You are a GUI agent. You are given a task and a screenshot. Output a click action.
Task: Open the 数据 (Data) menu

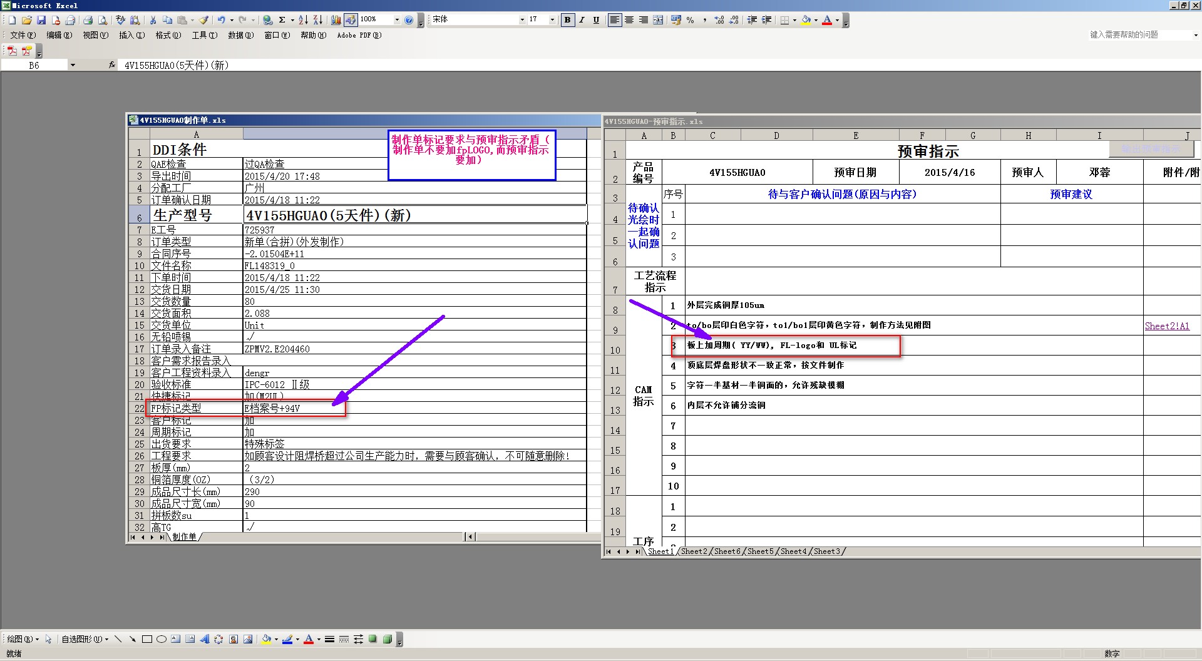(x=241, y=35)
